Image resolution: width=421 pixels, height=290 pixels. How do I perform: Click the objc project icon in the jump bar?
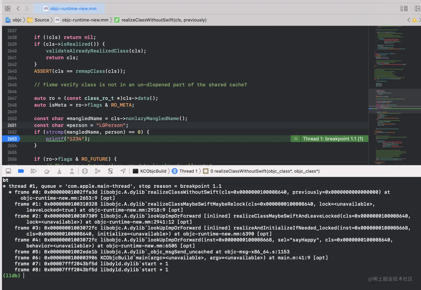click(x=8, y=20)
